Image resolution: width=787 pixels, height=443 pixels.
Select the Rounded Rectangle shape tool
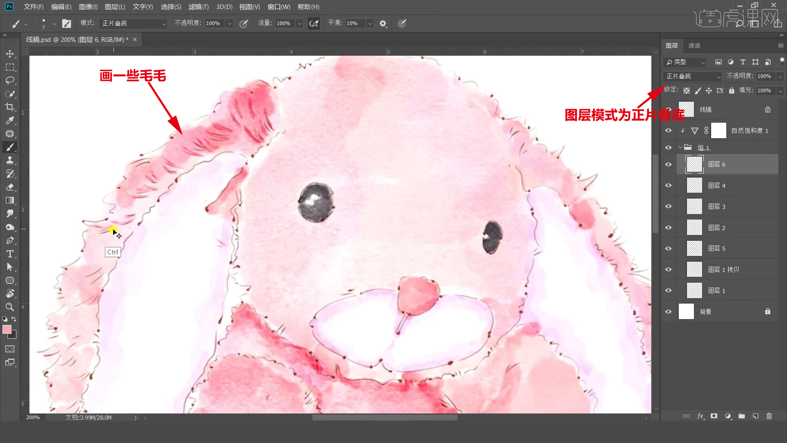10,281
